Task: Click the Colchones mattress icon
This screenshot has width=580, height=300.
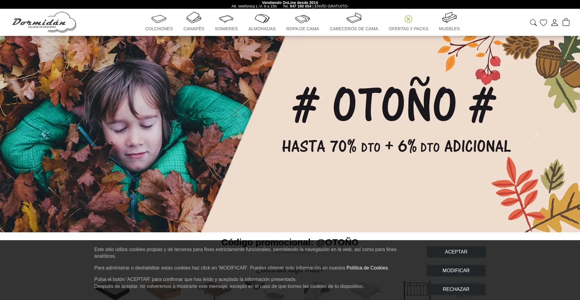Action: tap(159, 19)
